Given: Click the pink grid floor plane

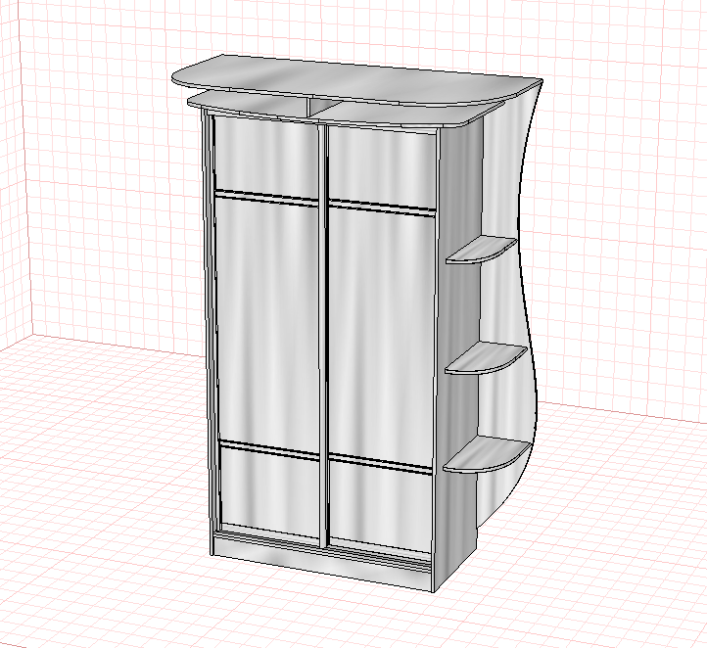Looking at the screenshot, I should coord(135,518).
